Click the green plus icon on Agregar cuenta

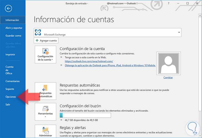[37, 40]
